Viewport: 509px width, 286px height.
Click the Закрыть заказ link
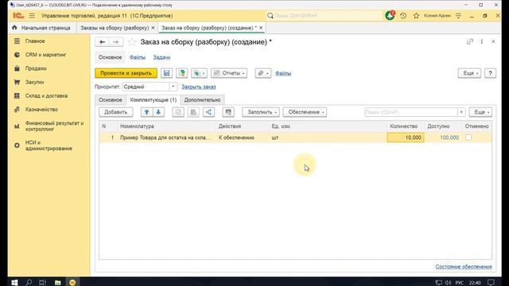(198, 87)
